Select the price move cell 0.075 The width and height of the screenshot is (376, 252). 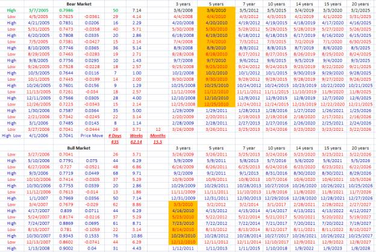92,160
